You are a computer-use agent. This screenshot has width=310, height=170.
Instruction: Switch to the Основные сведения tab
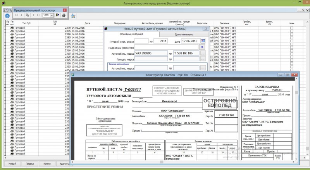tap(131, 34)
